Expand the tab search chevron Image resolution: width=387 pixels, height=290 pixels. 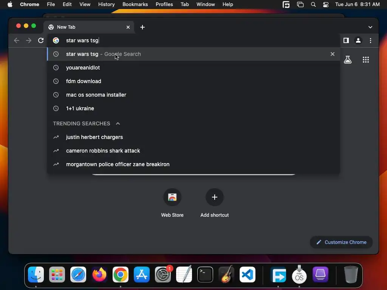coord(370,27)
